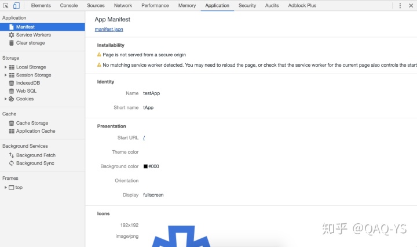The width and height of the screenshot is (417, 247).
Task: Click the 192x192 app icon preview
Action: pyautogui.click(x=181, y=236)
